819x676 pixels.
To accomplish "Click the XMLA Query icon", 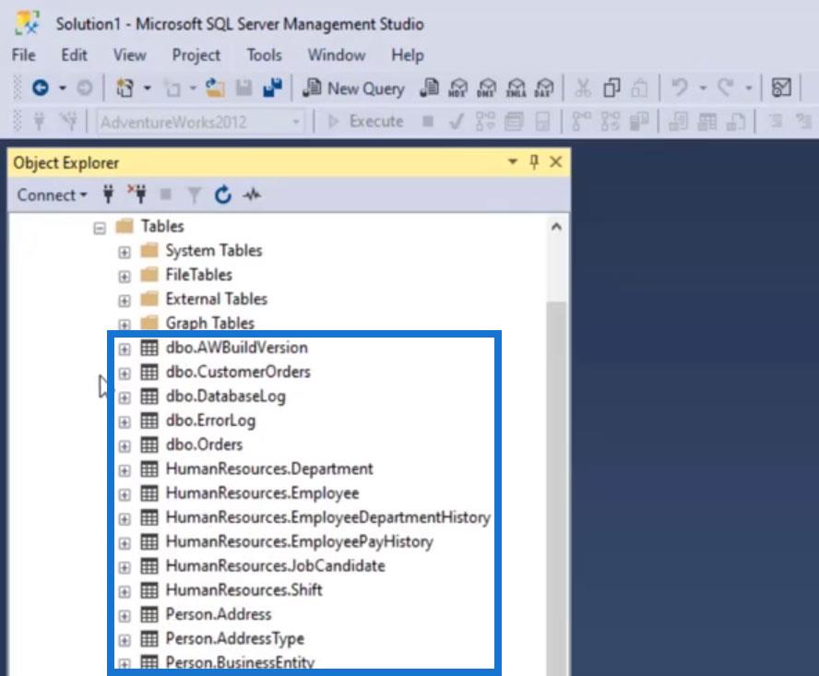I will [516, 88].
